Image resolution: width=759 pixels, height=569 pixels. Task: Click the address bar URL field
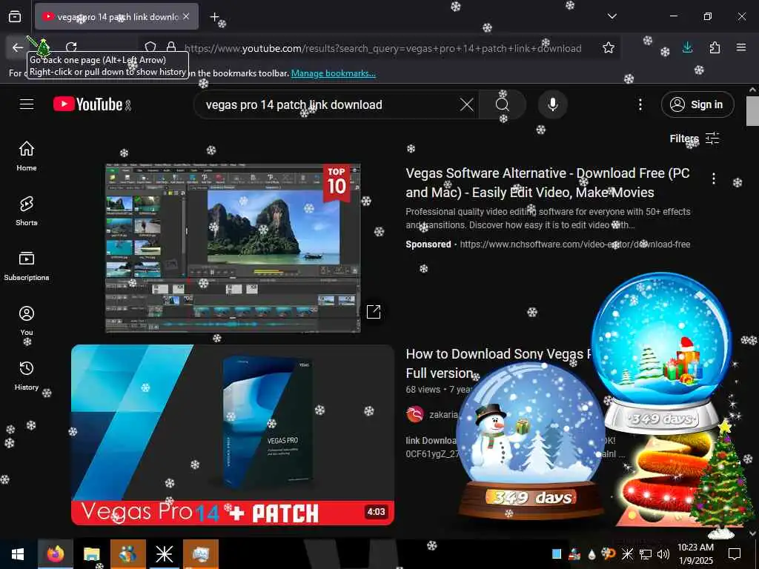tap(382, 48)
